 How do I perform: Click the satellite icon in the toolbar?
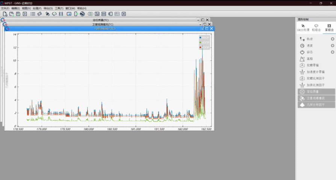(47, 14)
